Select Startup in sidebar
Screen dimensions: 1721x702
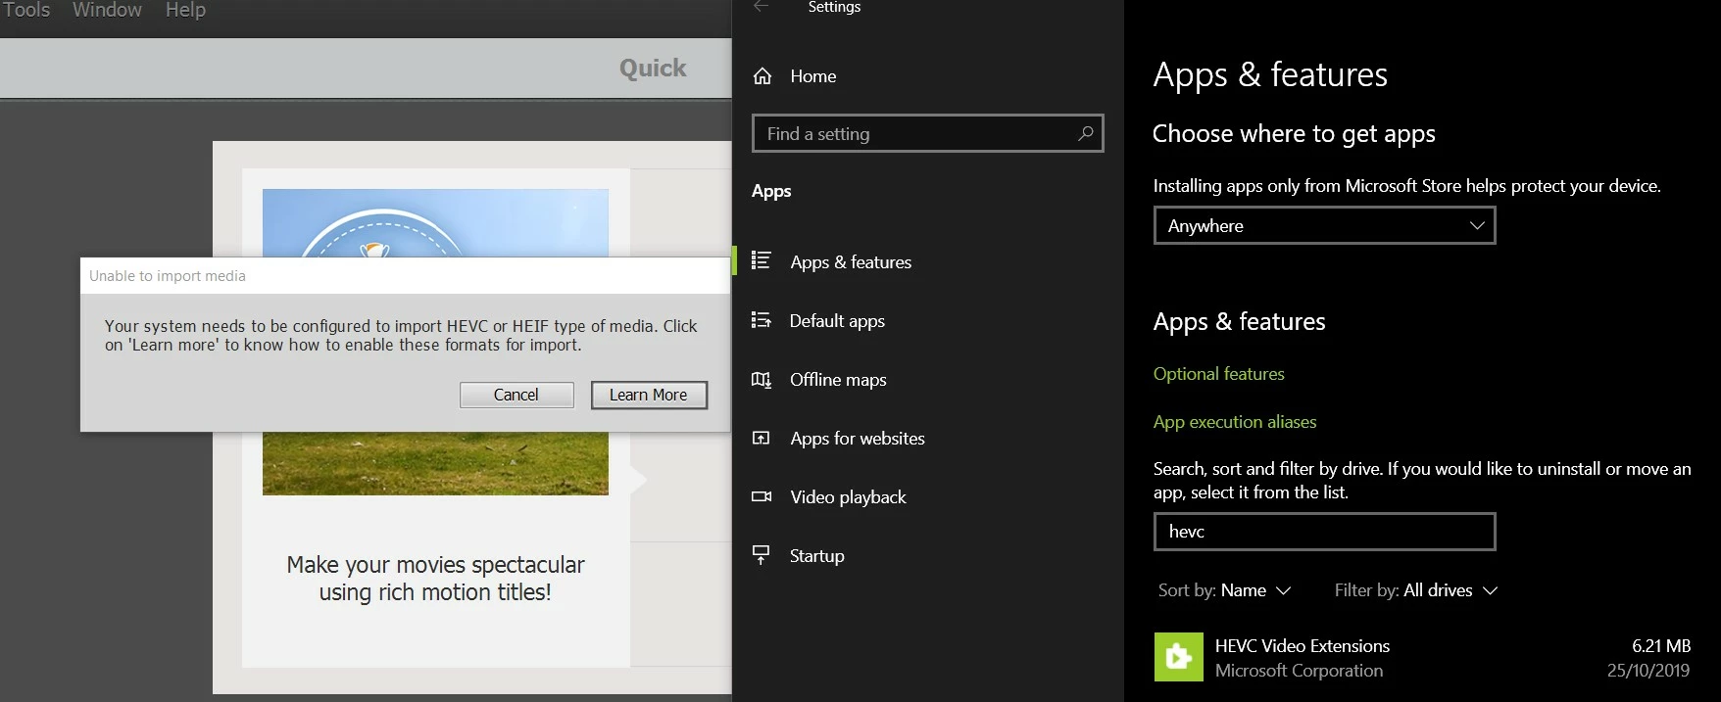[816, 556]
